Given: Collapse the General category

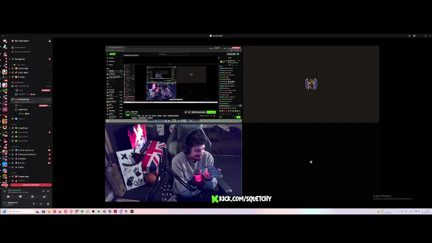Looking at the screenshot, I should [16, 146].
